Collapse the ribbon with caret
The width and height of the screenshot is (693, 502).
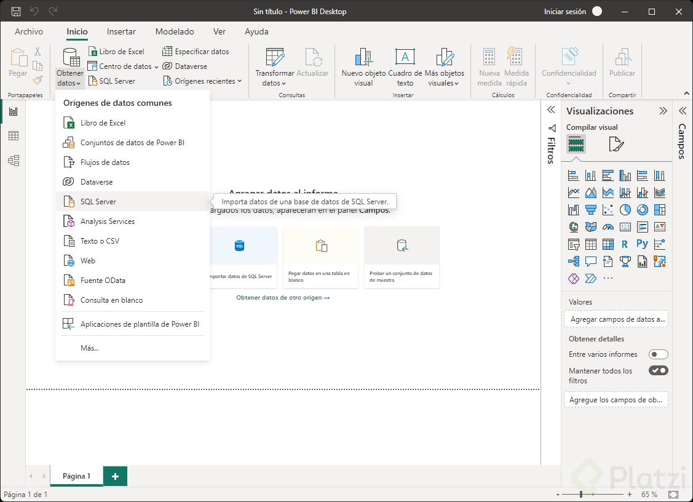(x=686, y=94)
